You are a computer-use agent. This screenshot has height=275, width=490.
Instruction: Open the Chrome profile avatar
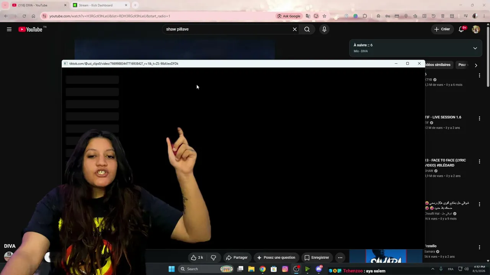tap(475, 16)
